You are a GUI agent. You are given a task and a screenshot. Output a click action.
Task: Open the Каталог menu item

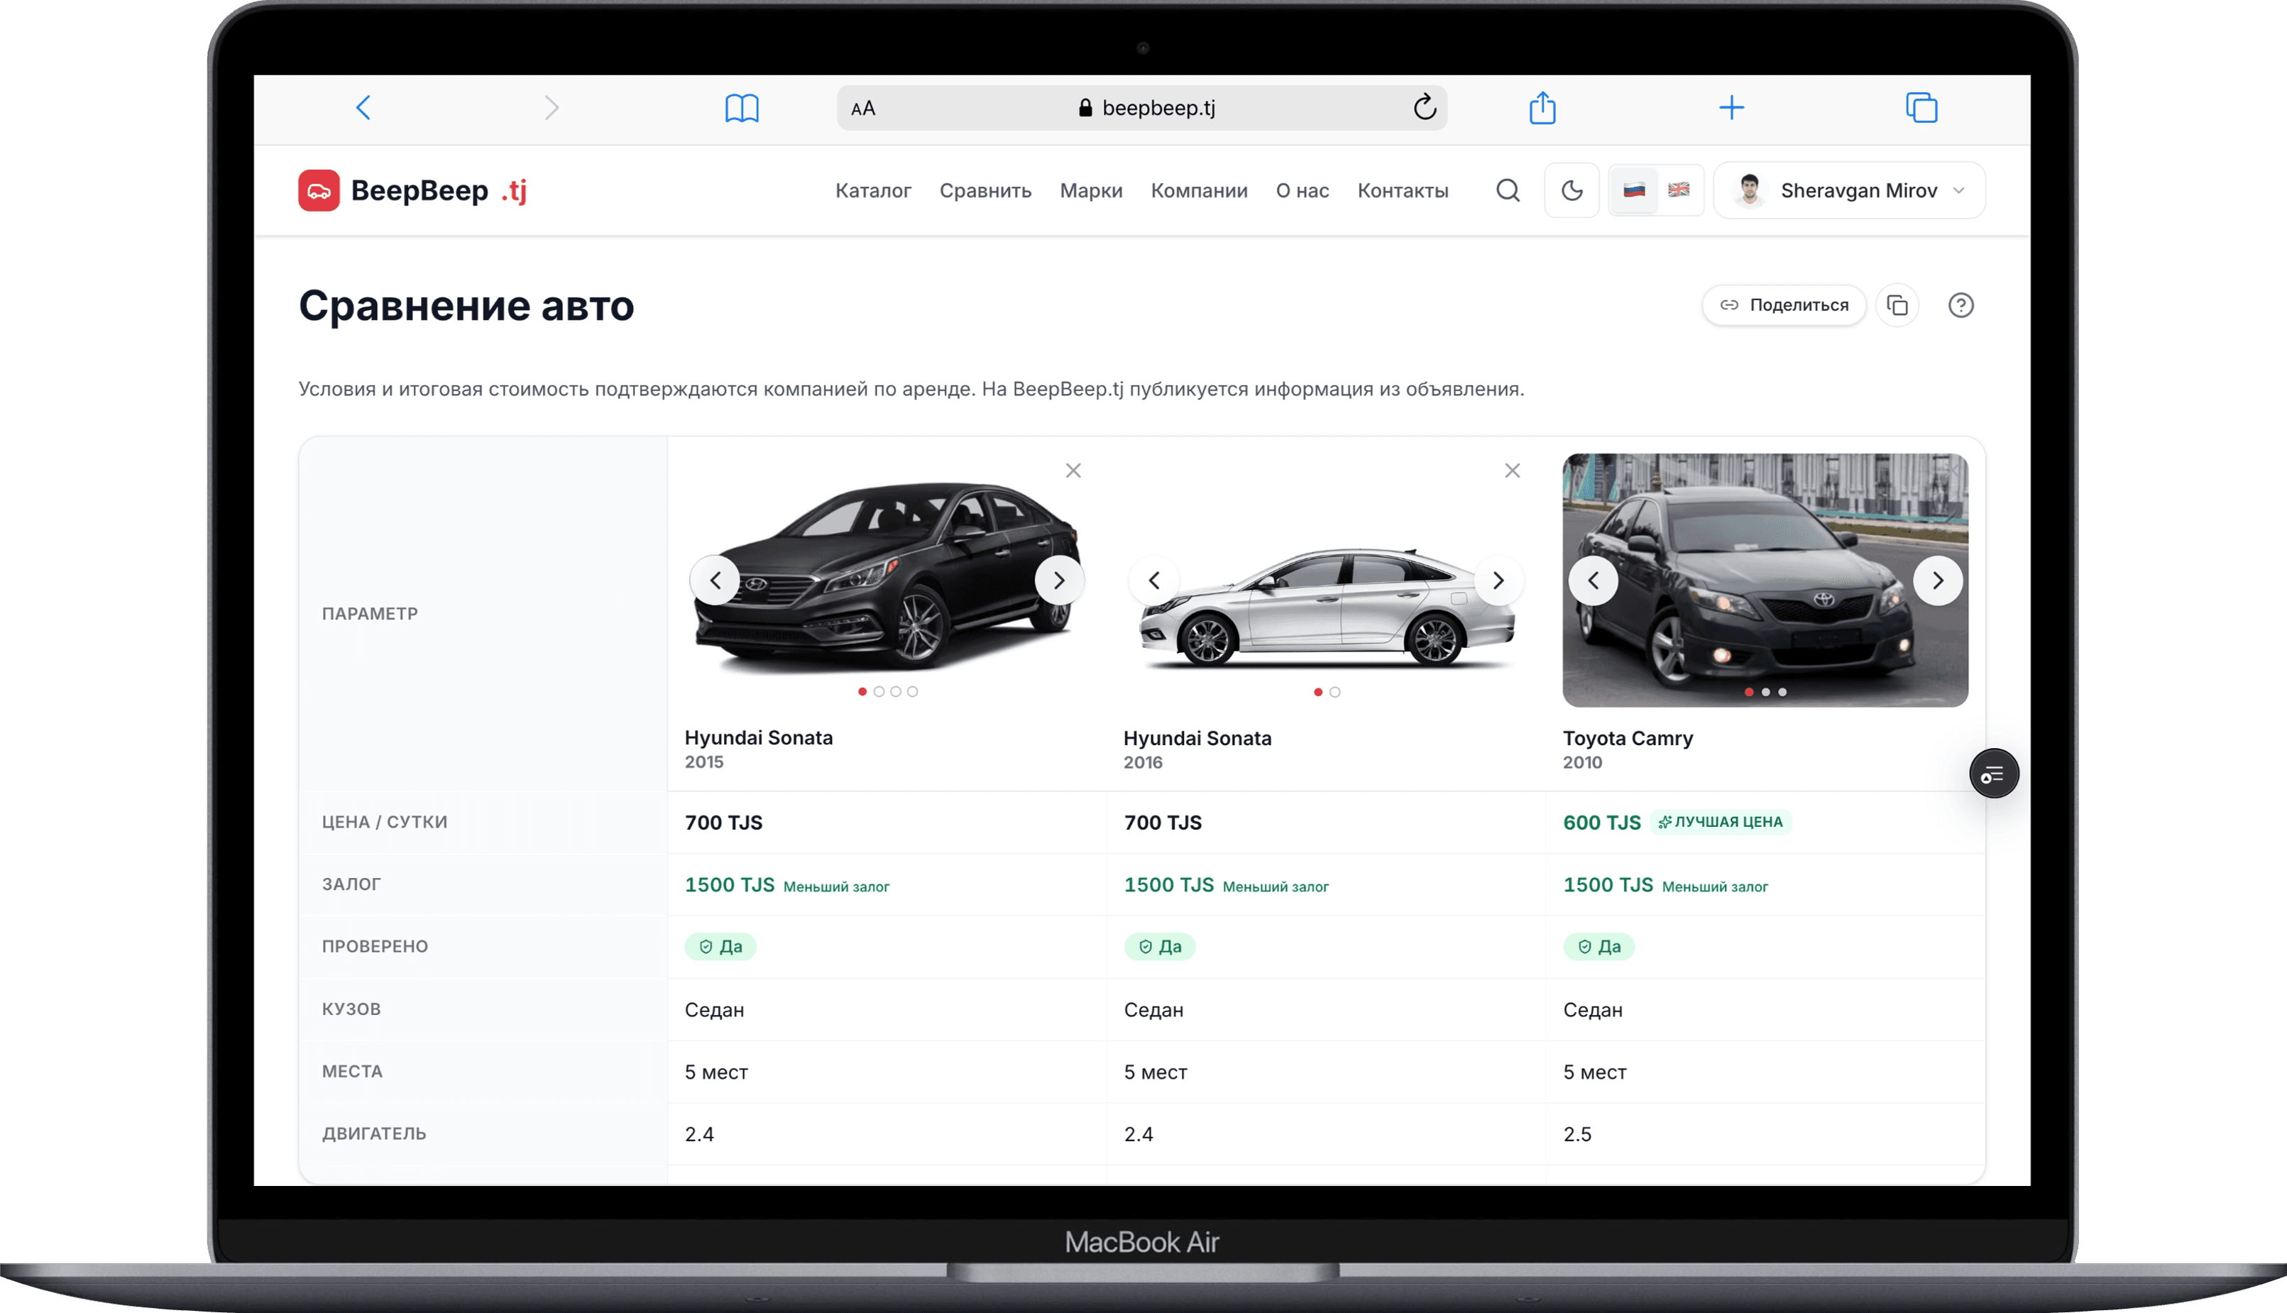pyautogui.click(x=873, y=190)
